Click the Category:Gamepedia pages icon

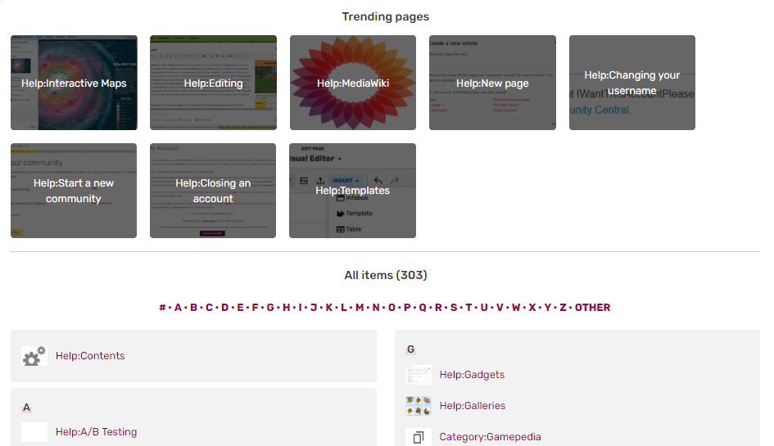coord(418,437)
